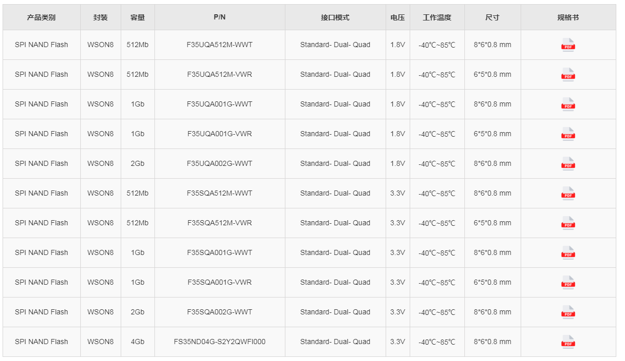Click the PDF icon for F35SQA001G-VWR
625x361 pixels.
[568, 283]
